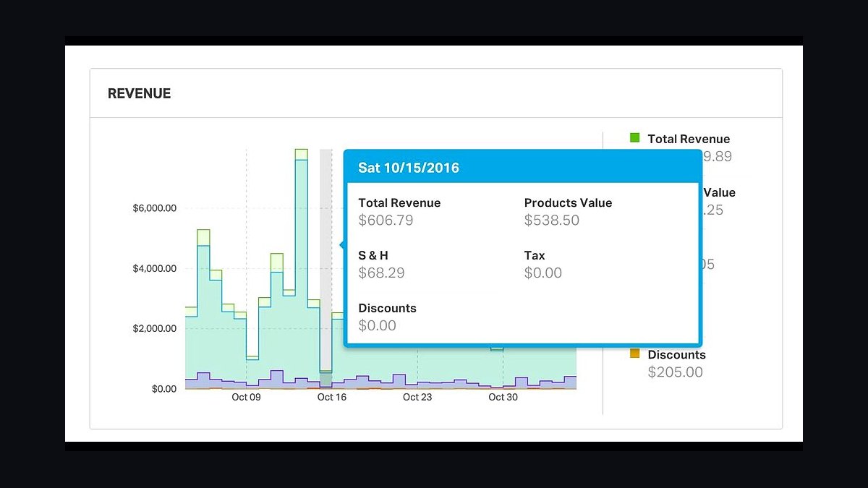
Task: Click the REVENUE panel heading
Action: (x=140, y=94)
